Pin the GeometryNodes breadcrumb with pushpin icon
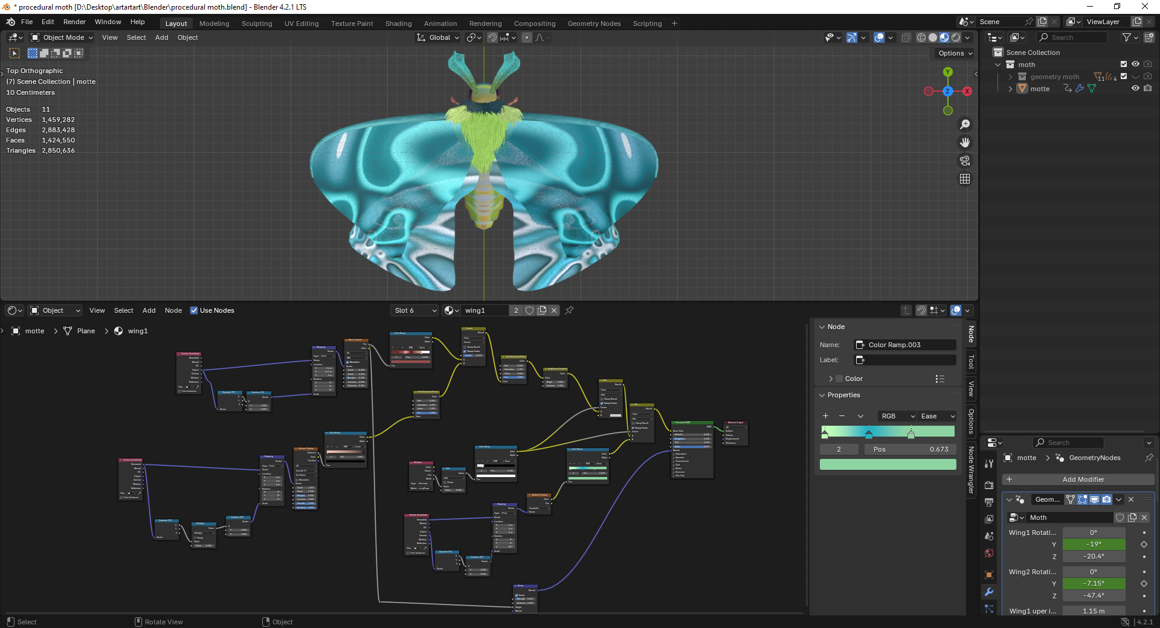1160x628 pixels. 1147,458
